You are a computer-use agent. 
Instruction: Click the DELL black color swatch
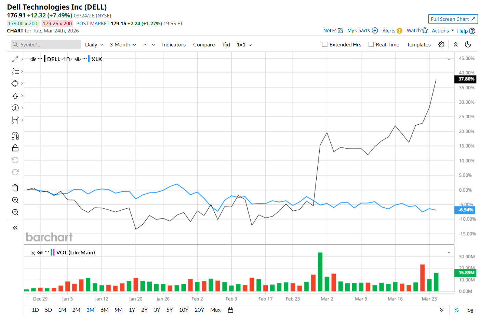click(x=45, y=59)
